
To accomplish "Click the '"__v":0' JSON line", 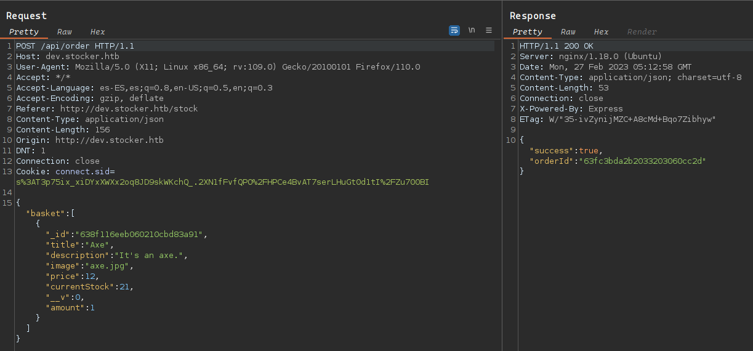I will [65, 297].
